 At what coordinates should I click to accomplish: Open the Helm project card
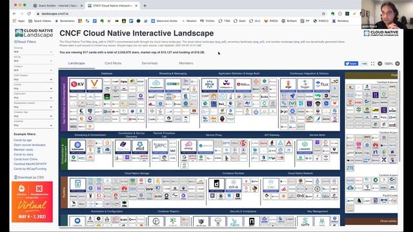pos(209,85)
